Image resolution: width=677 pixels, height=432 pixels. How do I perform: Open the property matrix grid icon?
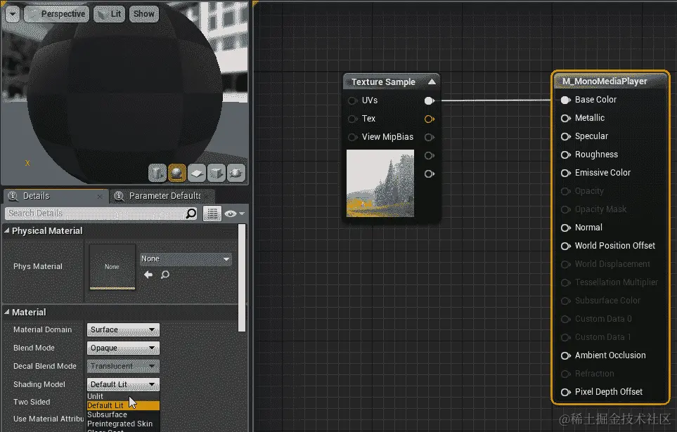coord(212,214)
